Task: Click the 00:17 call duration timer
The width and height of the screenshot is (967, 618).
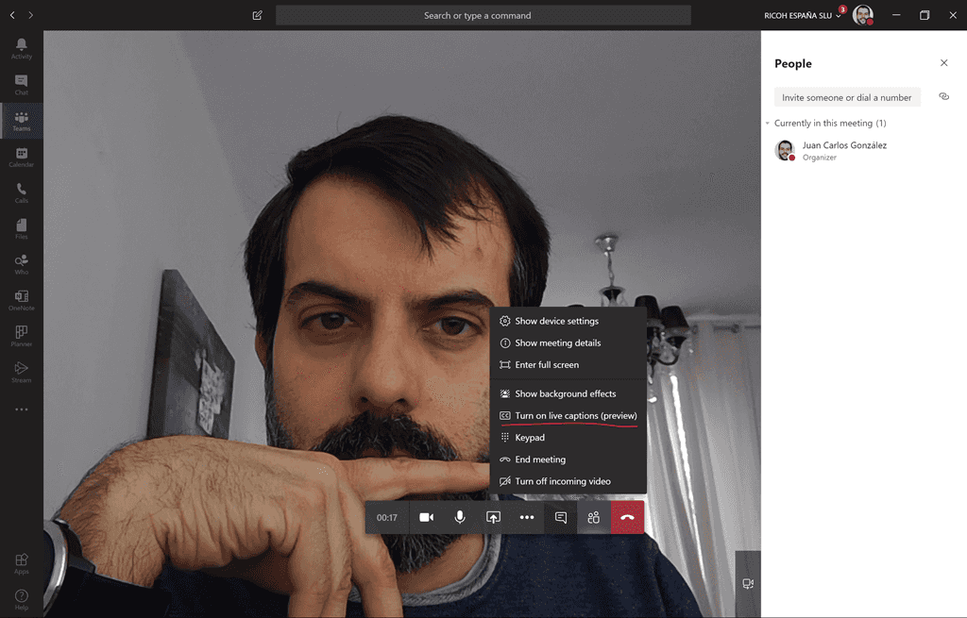Action: point(386,518)
